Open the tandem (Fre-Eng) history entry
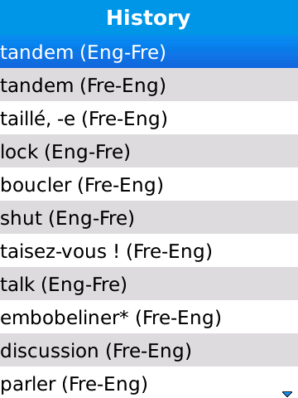The width and height of the screenshot is (298, 398). [x=149, y=85]
